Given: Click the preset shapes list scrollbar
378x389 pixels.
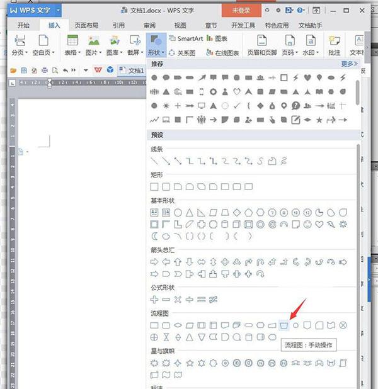Looking at the screenshot, I should click(x=358, y=266).
